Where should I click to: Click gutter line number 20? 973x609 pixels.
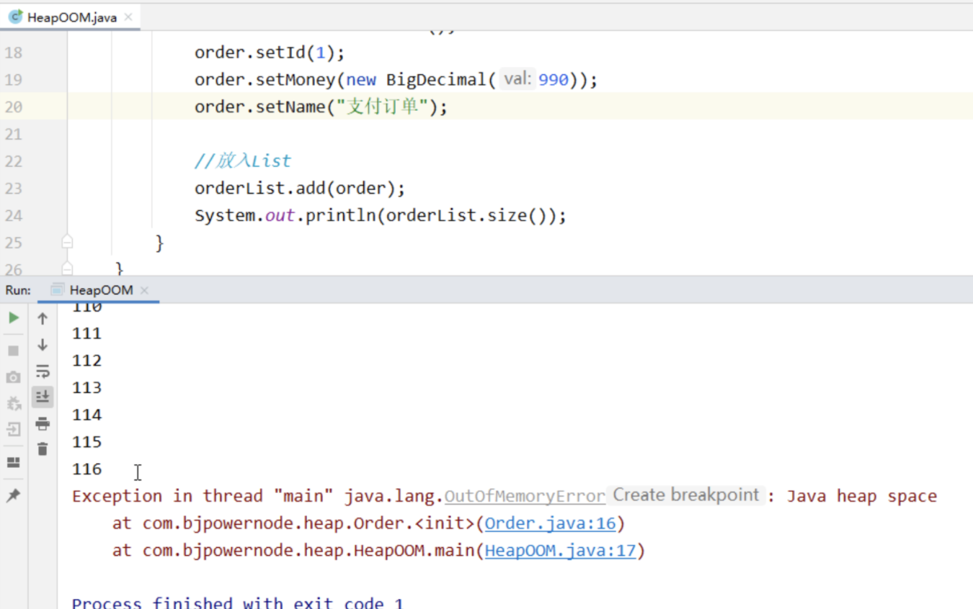click(x=14, y=107)
